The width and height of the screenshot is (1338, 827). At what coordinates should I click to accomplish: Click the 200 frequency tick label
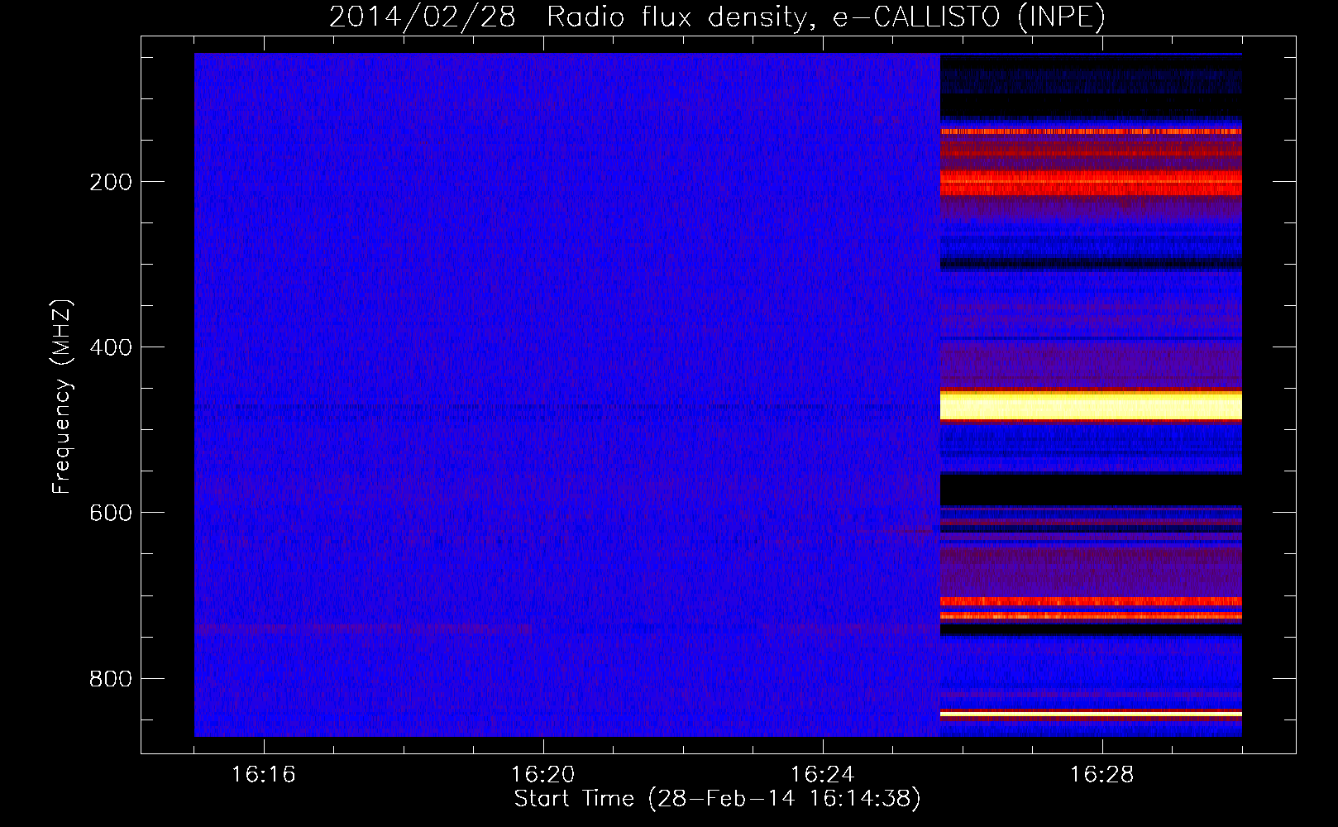(111, 182)
